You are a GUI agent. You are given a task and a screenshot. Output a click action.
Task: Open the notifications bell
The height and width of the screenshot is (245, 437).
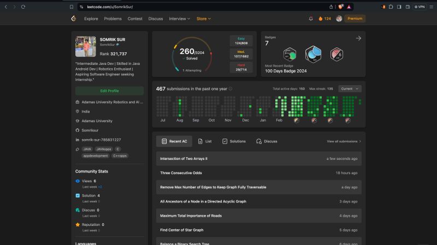pyautogui.click(x=311, y=19)
